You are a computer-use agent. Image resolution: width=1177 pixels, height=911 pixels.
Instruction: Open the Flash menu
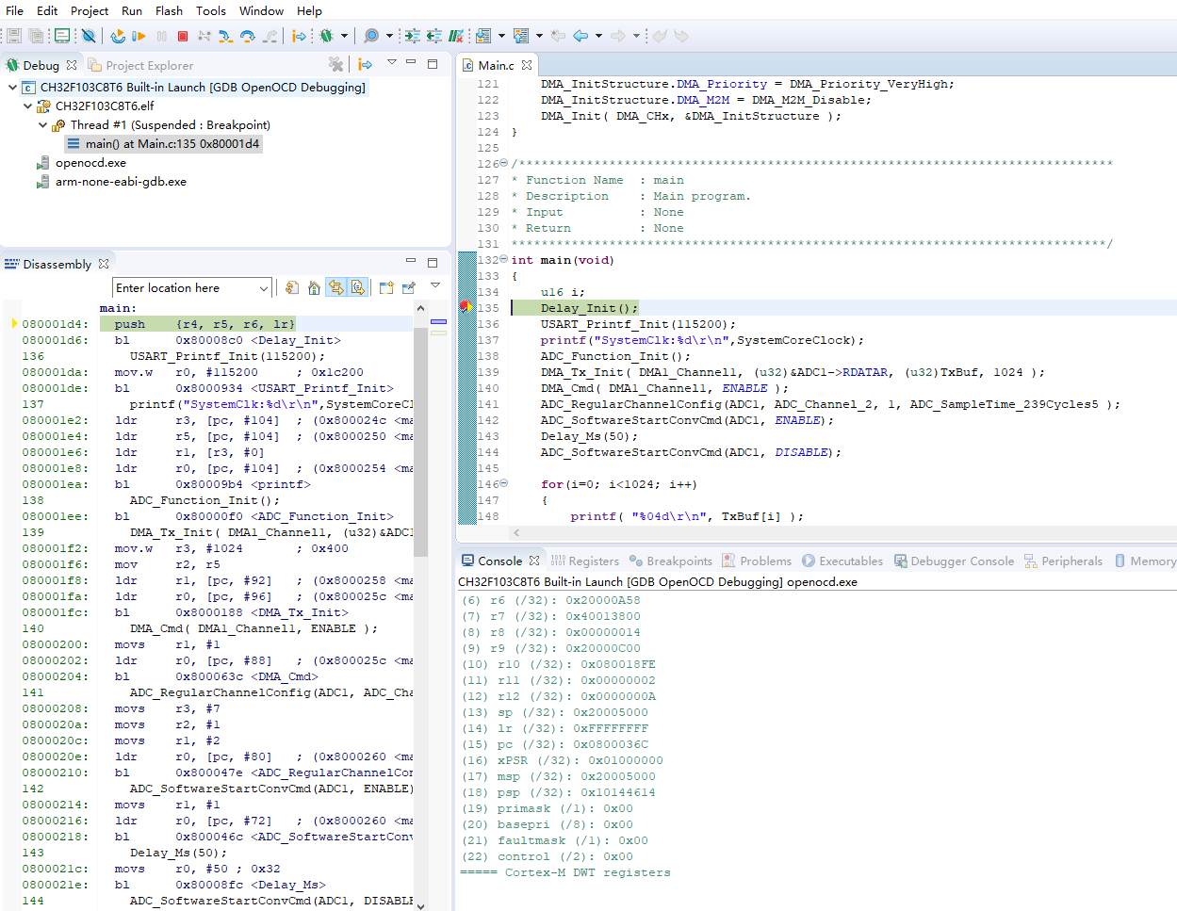pyautogui.click(x=169, y=10)
